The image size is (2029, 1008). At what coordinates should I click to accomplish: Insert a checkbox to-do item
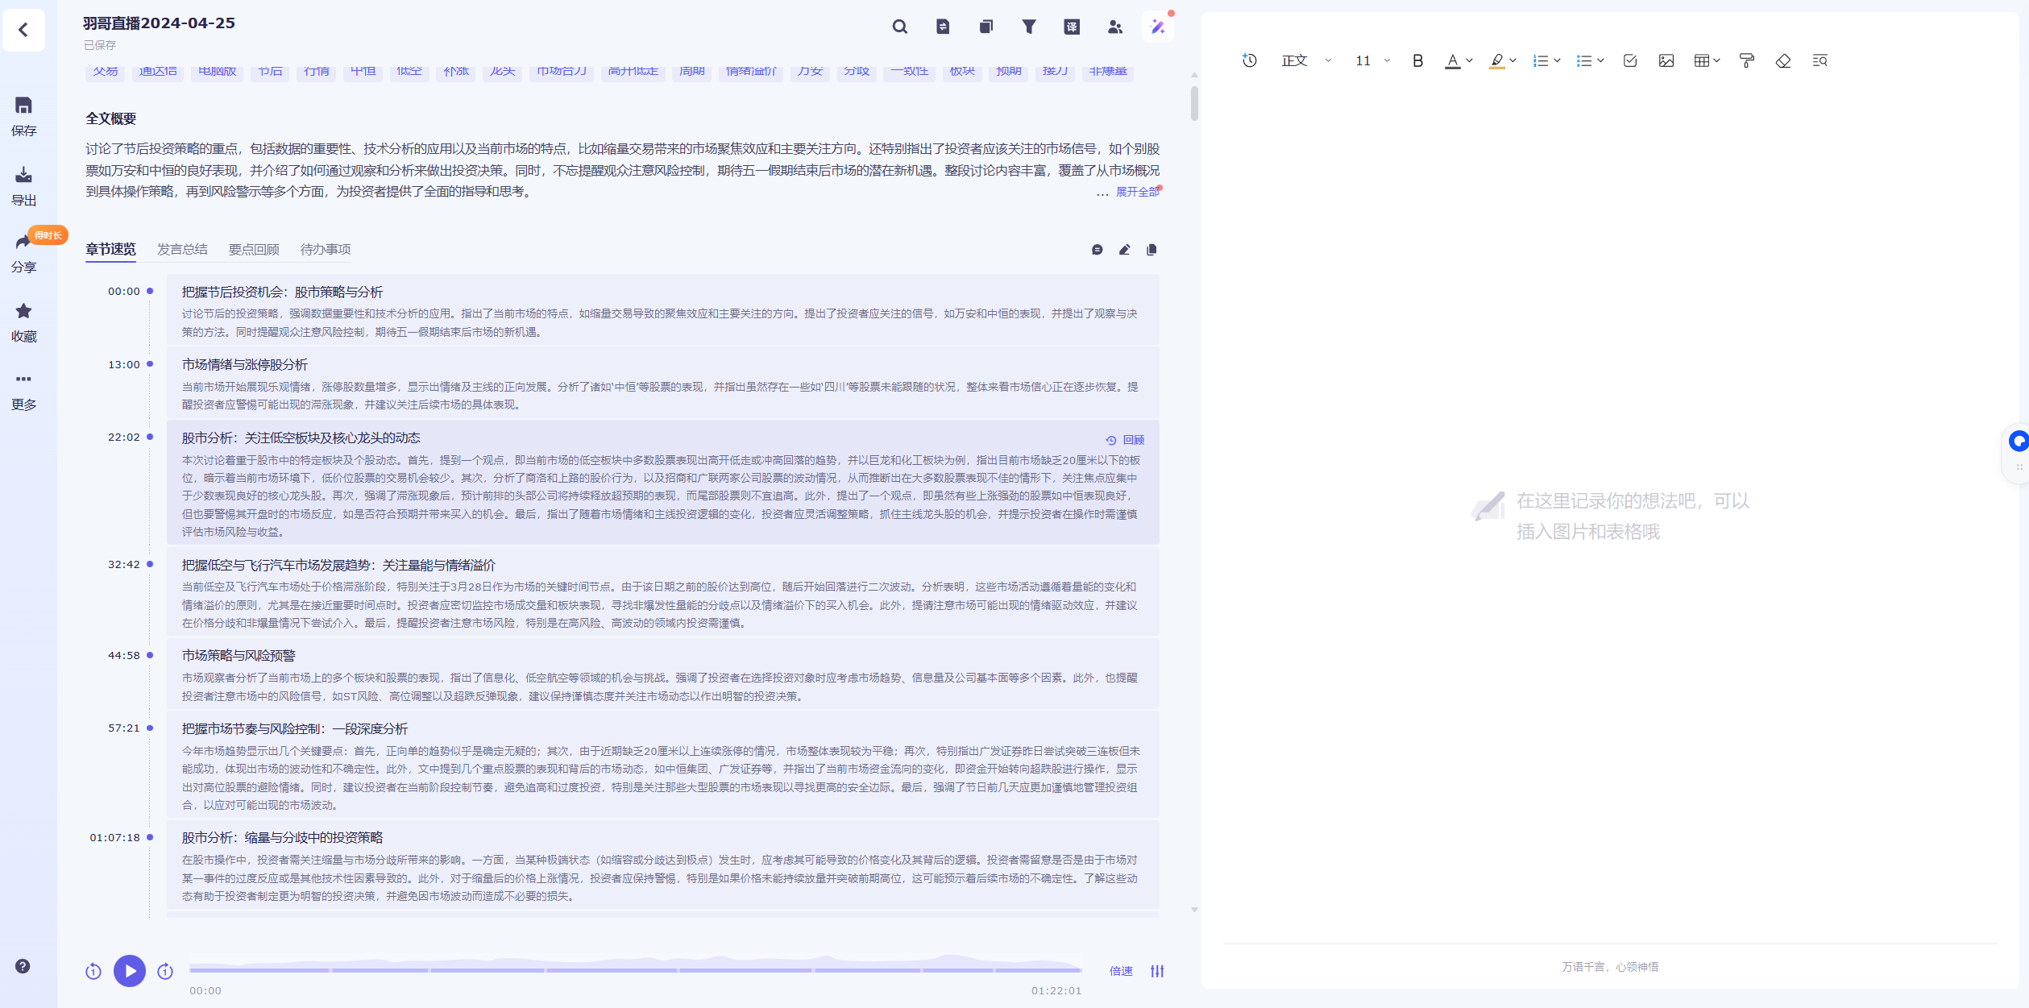tap(1629, 60)
